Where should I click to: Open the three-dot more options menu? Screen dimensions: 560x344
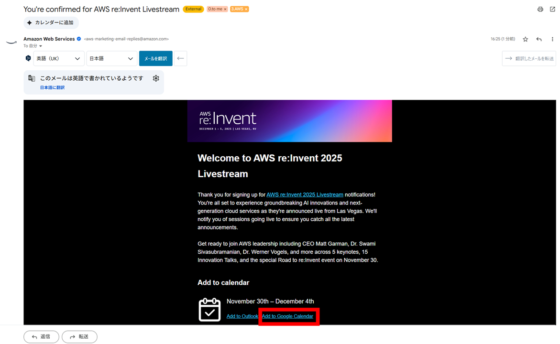(552, 39)
